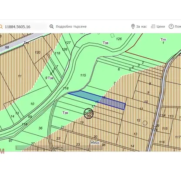
Task: Click parcel 36 in the green zone
Action: pyautogui.click(x=40, y=128)
